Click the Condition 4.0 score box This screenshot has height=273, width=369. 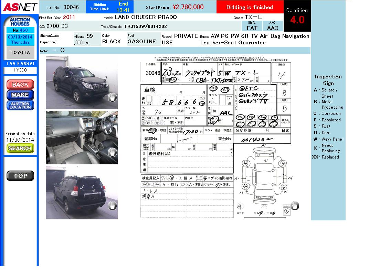pyautogui.click(x=297, y=16)
